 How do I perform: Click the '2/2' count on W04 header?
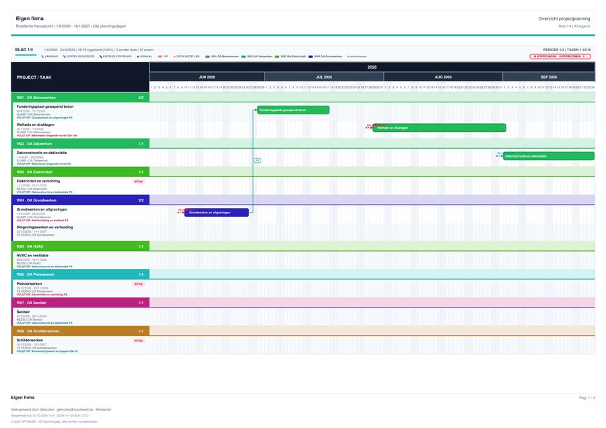tap(141, 201)
